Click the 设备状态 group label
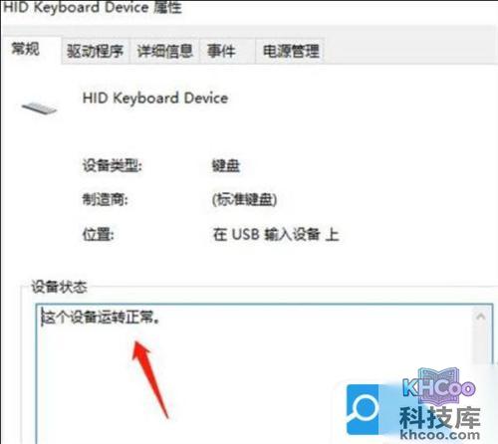This screenshot has height=444, width=498. tap(59, 287)
